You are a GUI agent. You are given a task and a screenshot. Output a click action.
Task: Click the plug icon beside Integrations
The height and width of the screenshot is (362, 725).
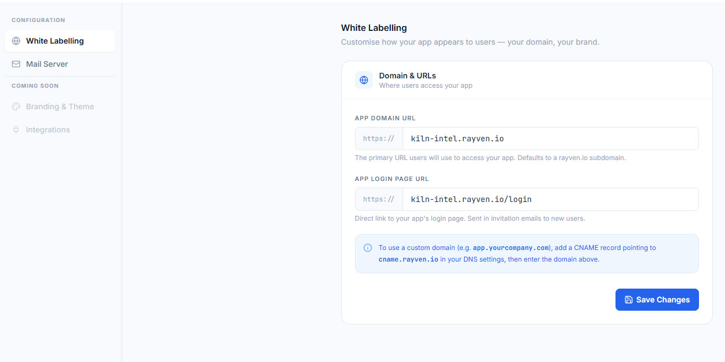coord(16,130)
